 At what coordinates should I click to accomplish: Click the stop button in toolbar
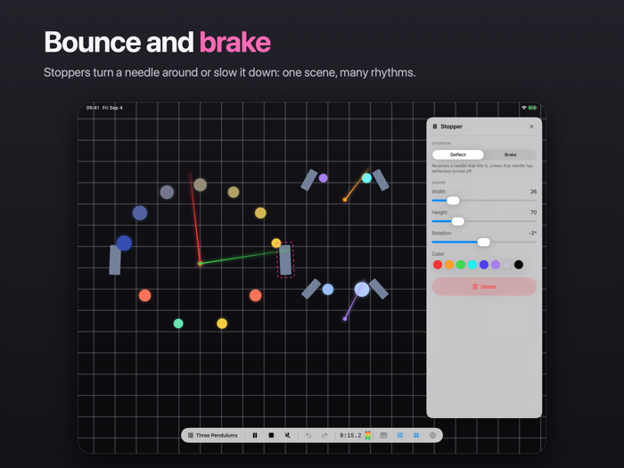click(x=271, y=435)
